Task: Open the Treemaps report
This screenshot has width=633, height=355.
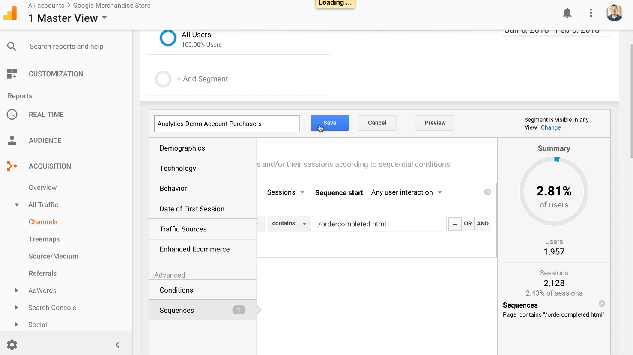Action: tap(44, 239)
